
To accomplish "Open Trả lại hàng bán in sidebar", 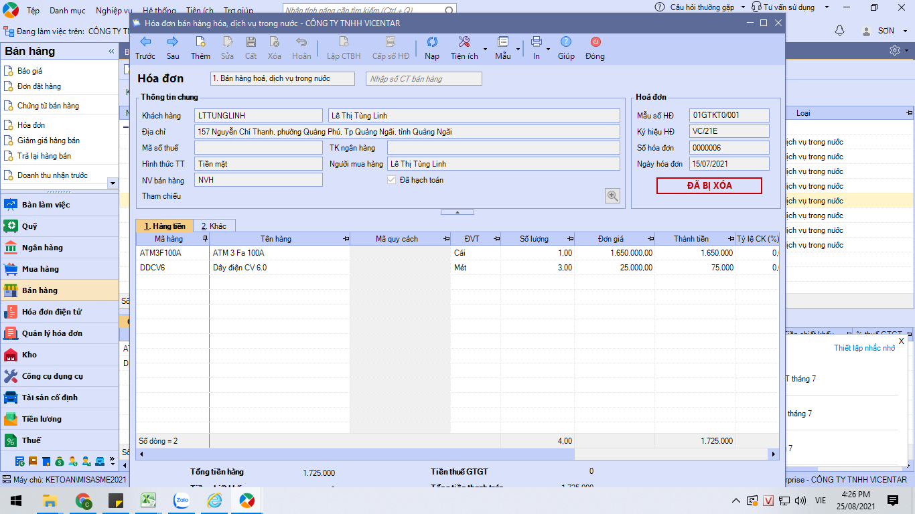I will pyautogui.click(x=44, y=156).
